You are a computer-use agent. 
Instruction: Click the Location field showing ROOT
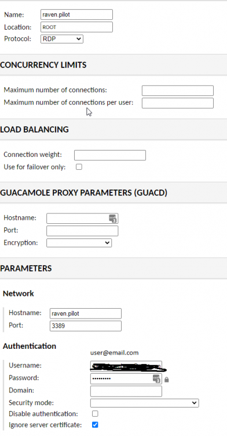tap(76, 27)
